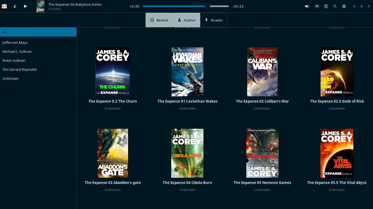Filter by reader Jefferson Mays
The height and width of the screenshot is (209, 373).
point(38,42)
